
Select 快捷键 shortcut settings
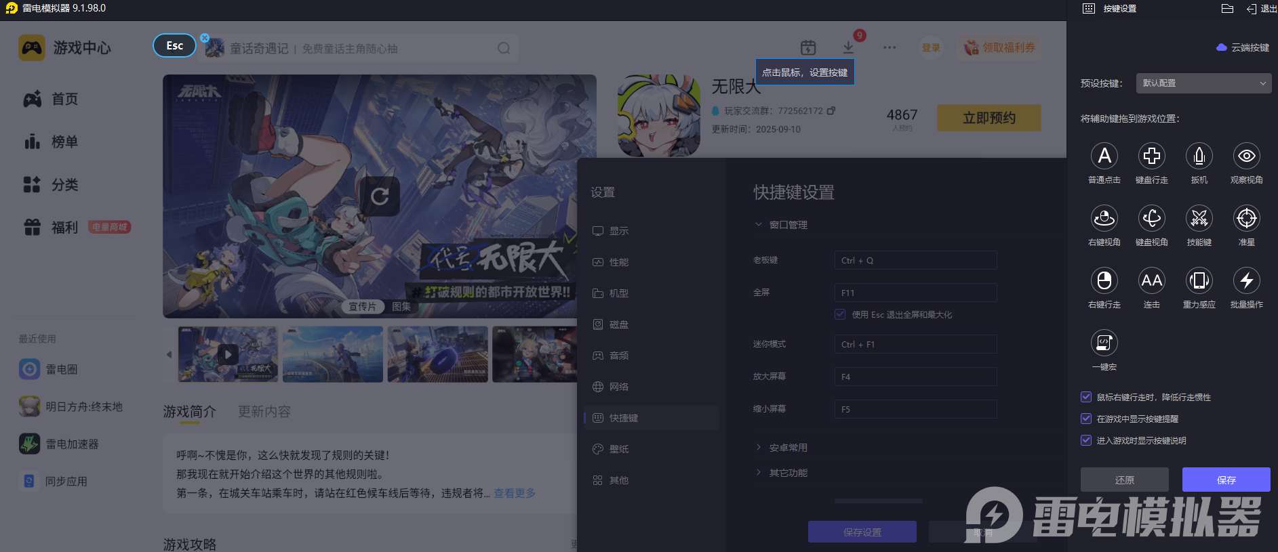click(x=652, y=418)
